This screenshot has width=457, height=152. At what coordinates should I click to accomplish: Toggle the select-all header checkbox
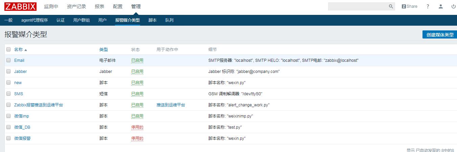click(x=8, y=50)
